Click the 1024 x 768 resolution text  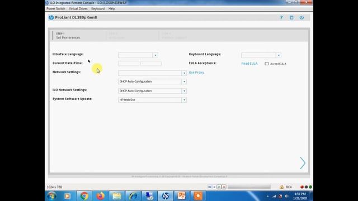tap(54, 187)
